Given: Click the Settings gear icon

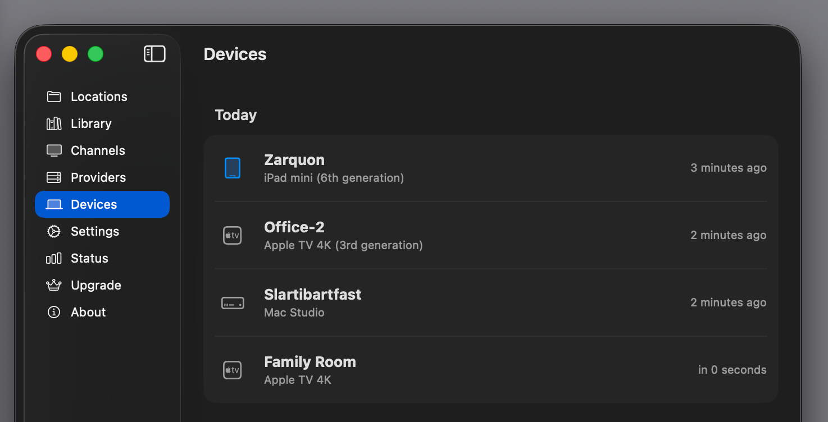Looking at the screenshot, I should (54, 231).
